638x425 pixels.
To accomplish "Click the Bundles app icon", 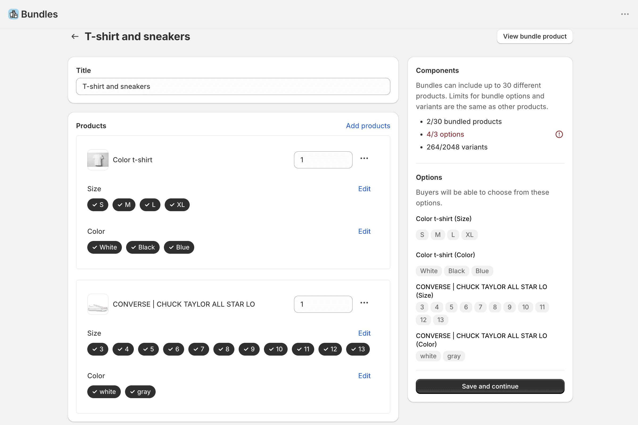I will (x=13, y=14).
